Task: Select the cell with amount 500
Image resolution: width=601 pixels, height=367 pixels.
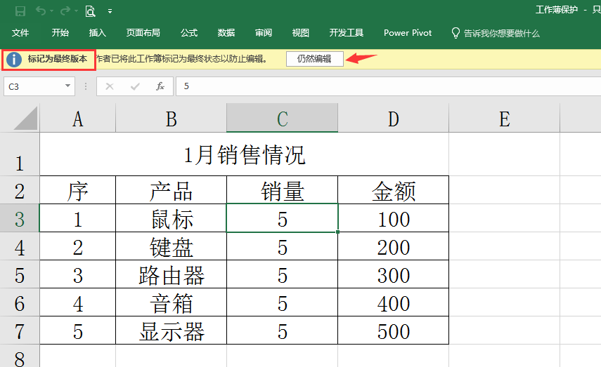Action: point(393,331)
